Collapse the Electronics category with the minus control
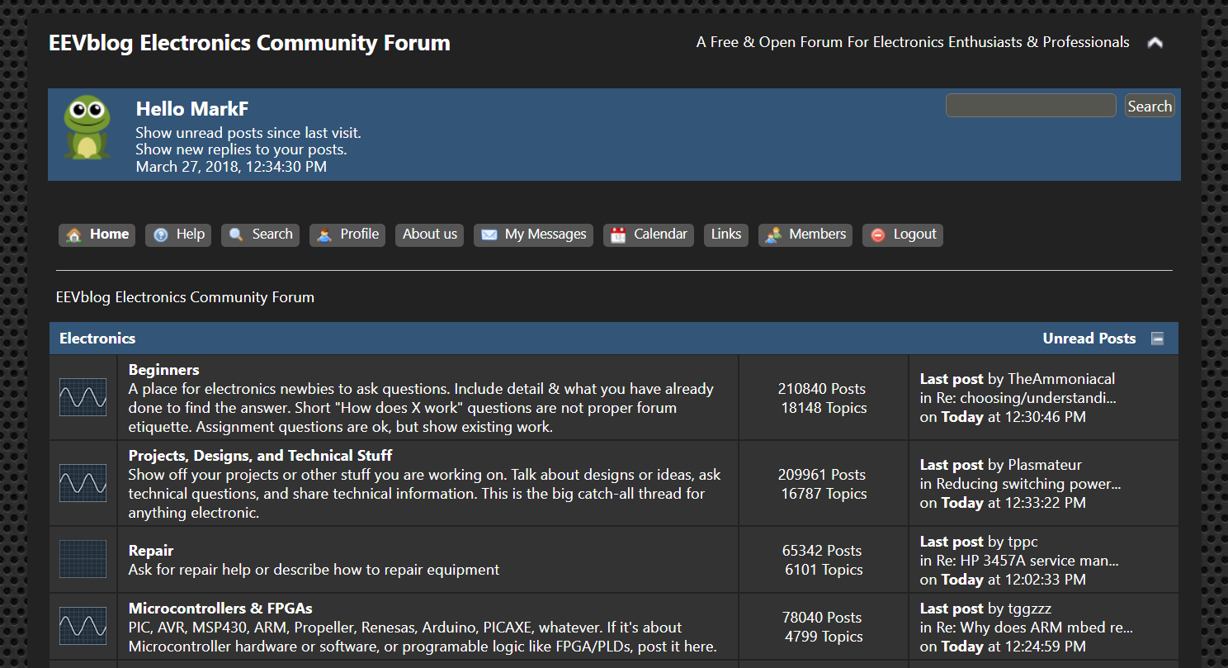 click(x=1158, y=337)
